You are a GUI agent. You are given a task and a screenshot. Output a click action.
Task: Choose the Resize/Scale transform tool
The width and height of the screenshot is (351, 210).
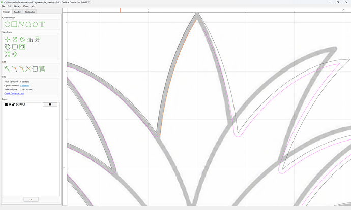pyautogui.click(x=15, y=39)
